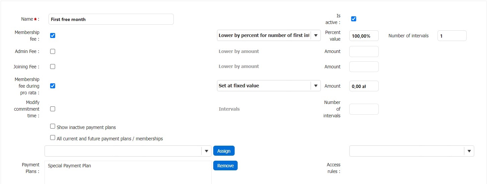Open the Lower by percent dropdown

[x=315, y=35]
